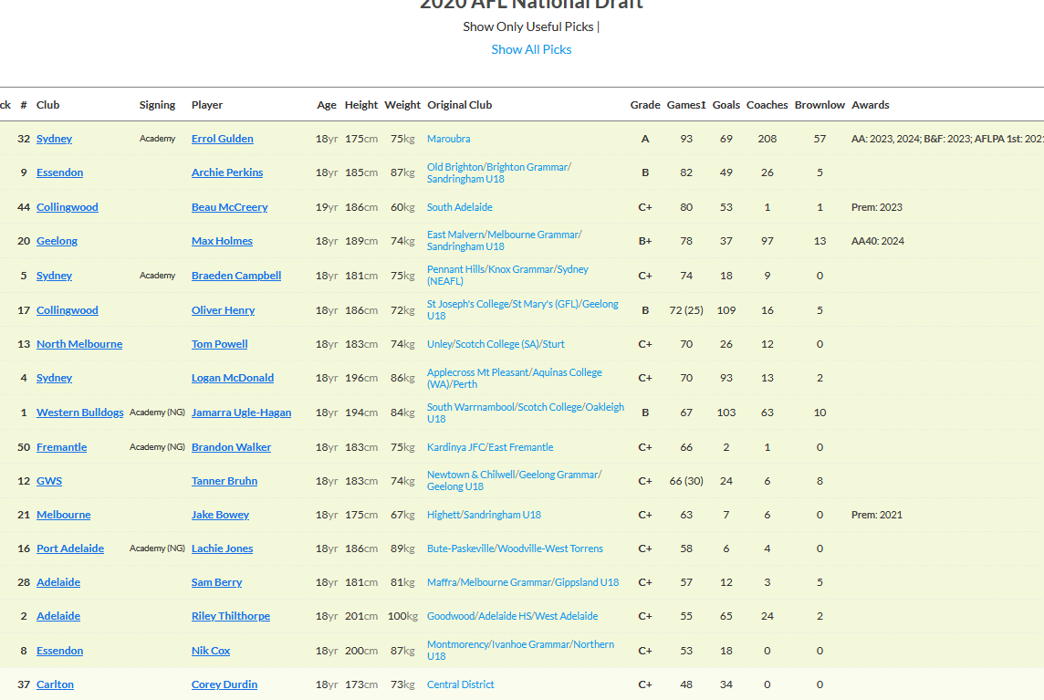Sort by Height column header
Viewport: 1044px width, 700px height.
[360, 105]
